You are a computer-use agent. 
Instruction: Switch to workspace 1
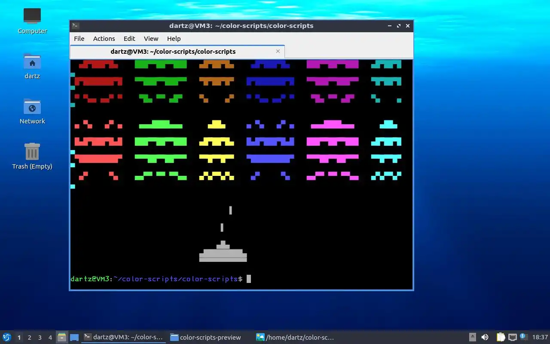(19, 338)
